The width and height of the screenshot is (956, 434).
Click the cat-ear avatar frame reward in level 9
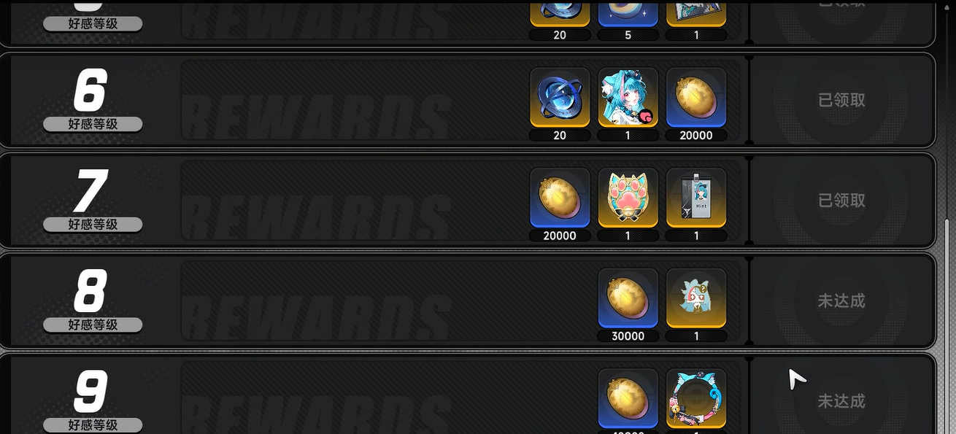(696, 398)
